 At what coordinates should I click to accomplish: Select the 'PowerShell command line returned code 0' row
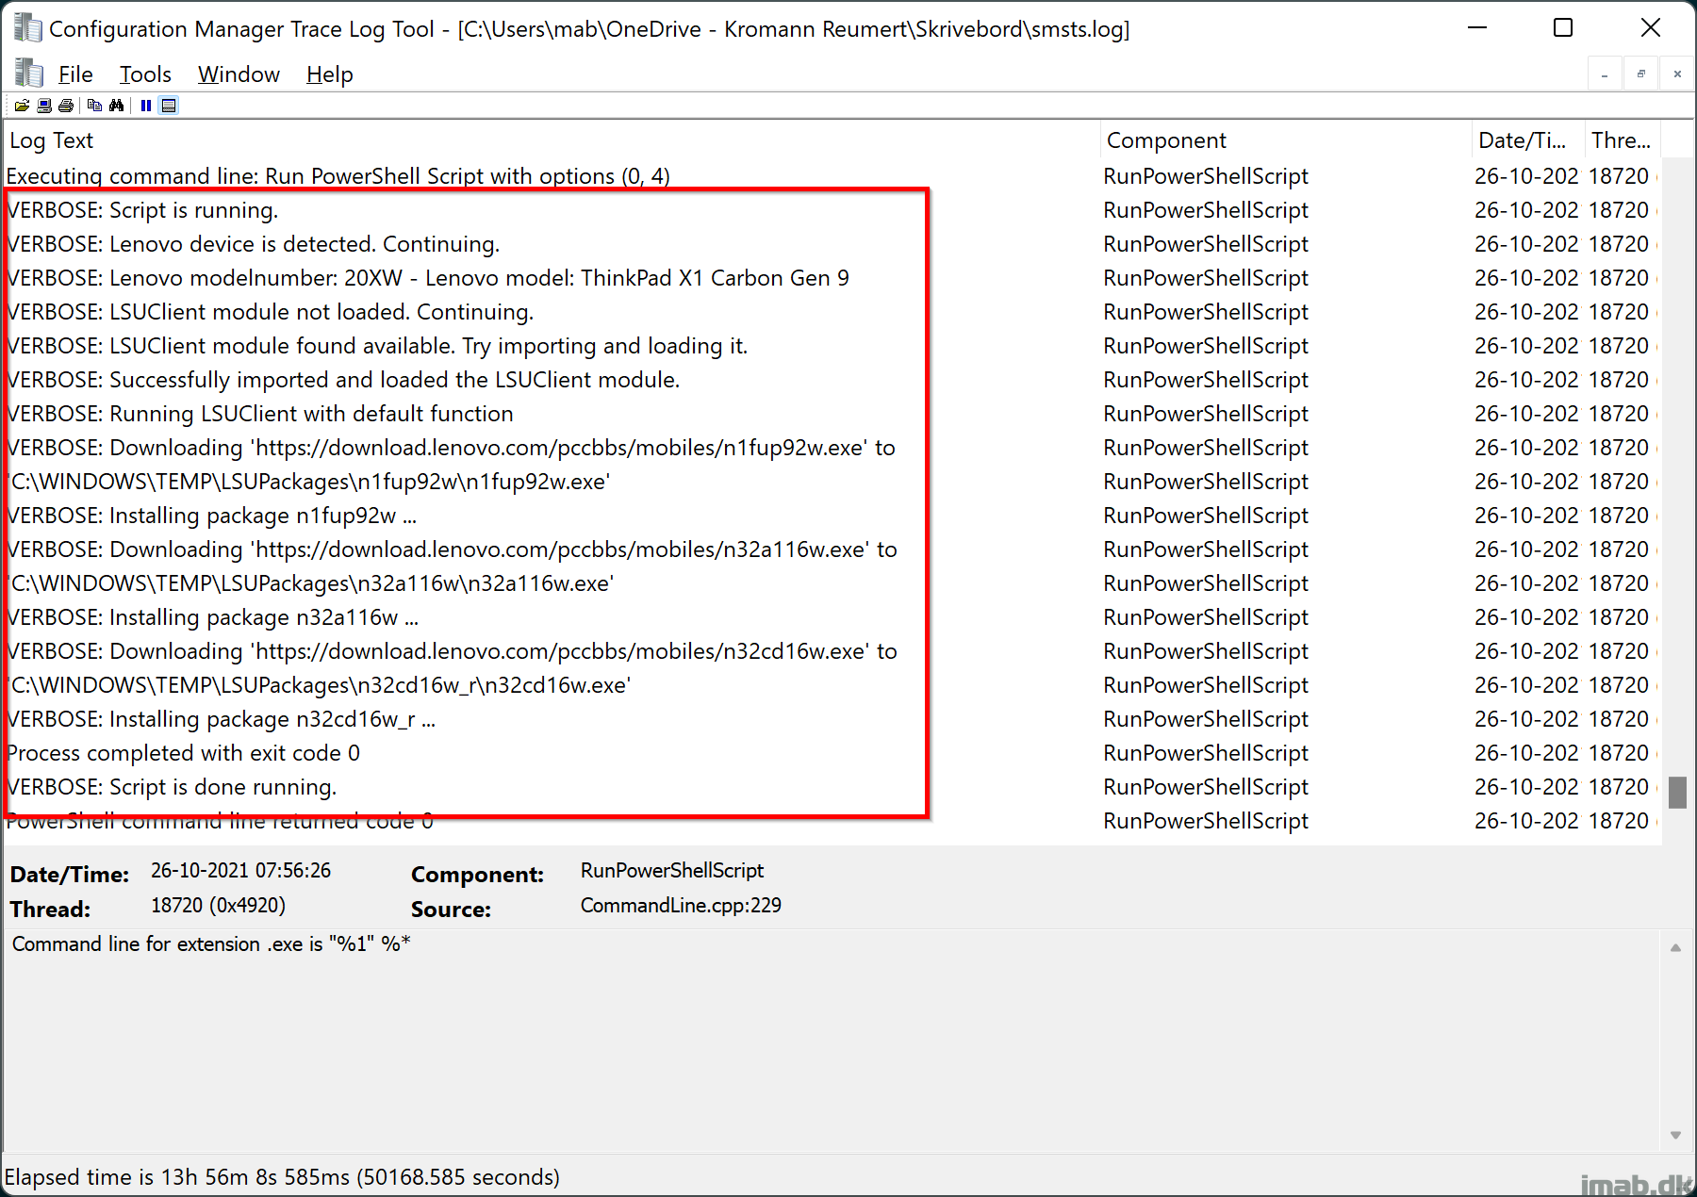point(832,821)
